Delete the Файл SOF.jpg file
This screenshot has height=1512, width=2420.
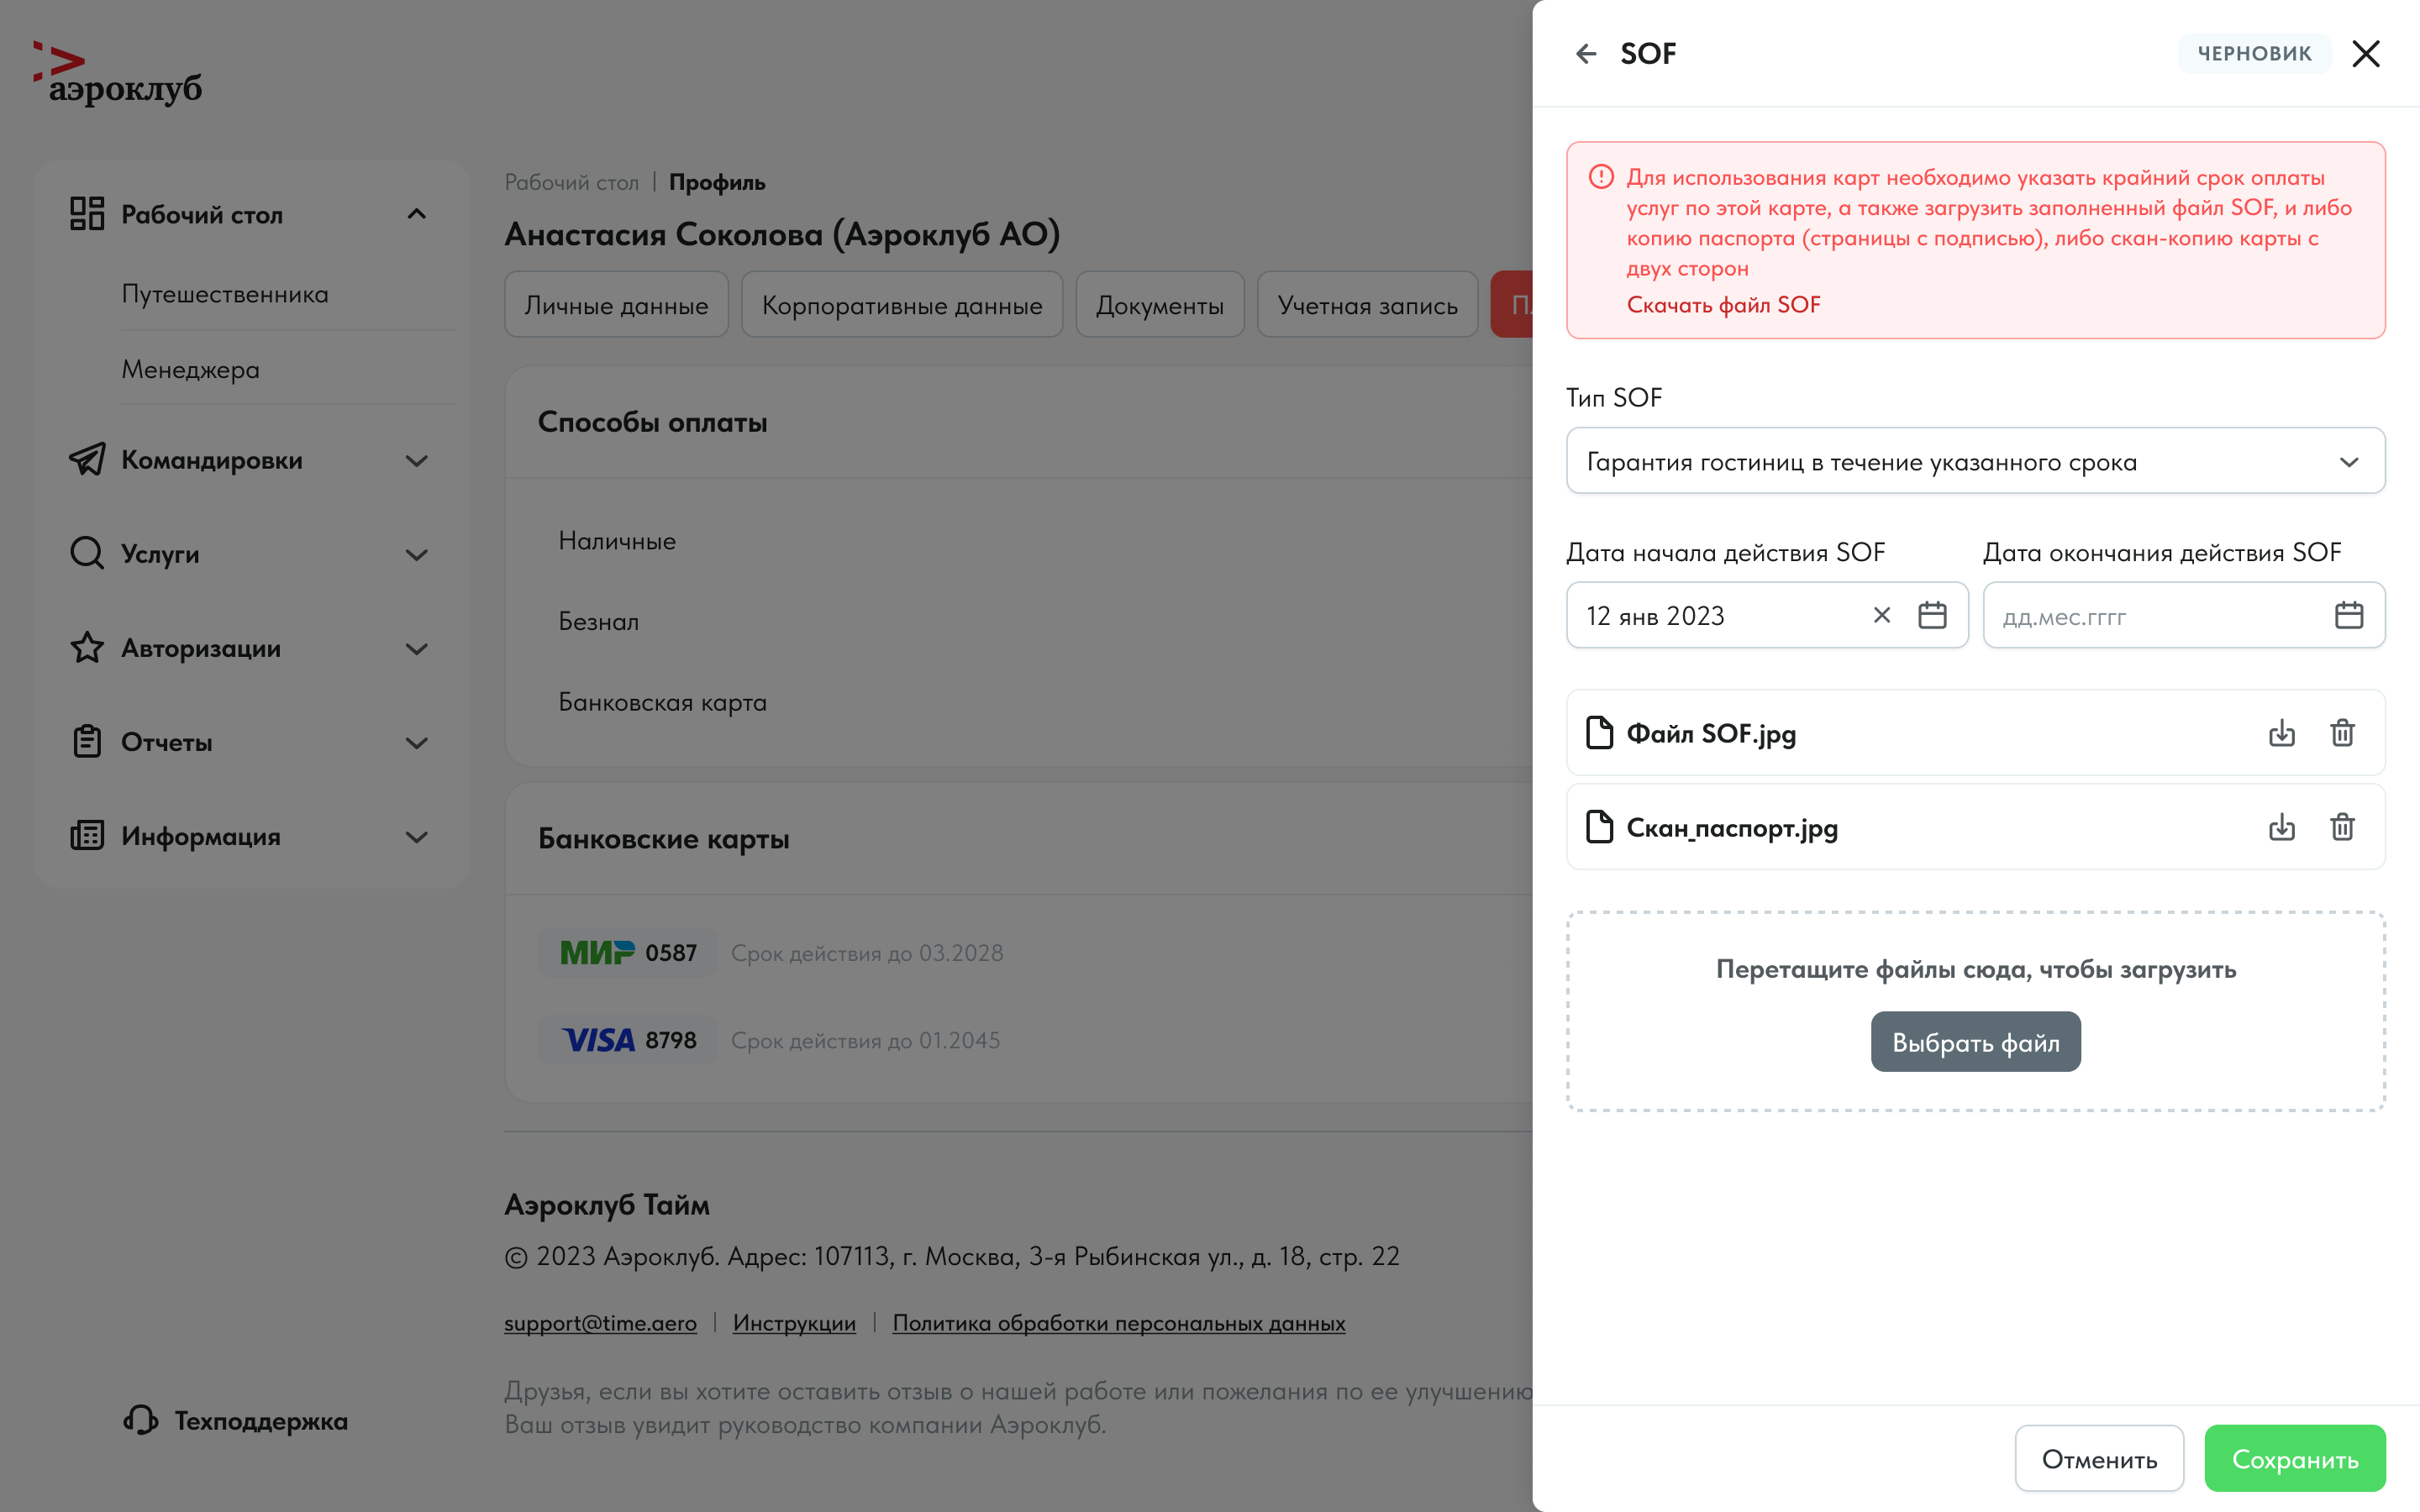click(2342, 733)
